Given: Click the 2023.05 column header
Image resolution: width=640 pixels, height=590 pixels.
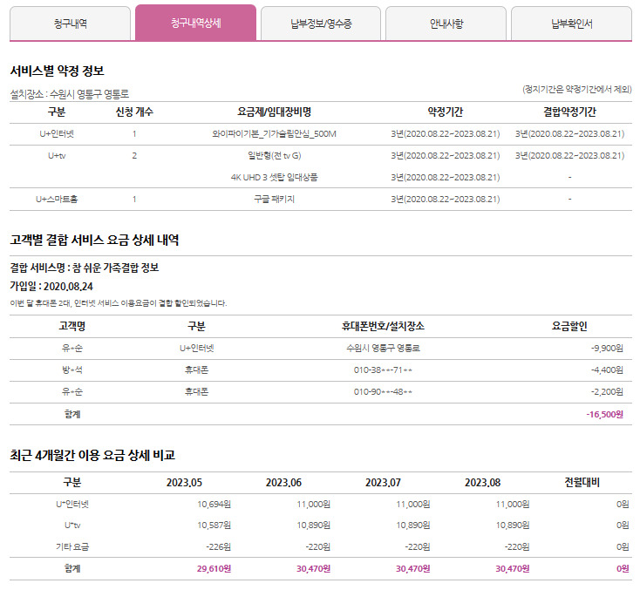Looking at the screenshot, I should tap(184, 482).
